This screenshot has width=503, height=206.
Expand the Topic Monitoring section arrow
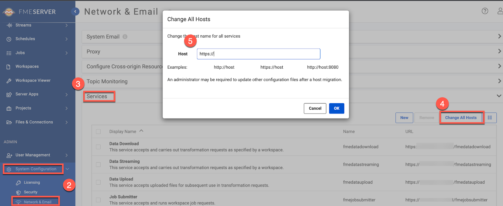coord(500,81)
